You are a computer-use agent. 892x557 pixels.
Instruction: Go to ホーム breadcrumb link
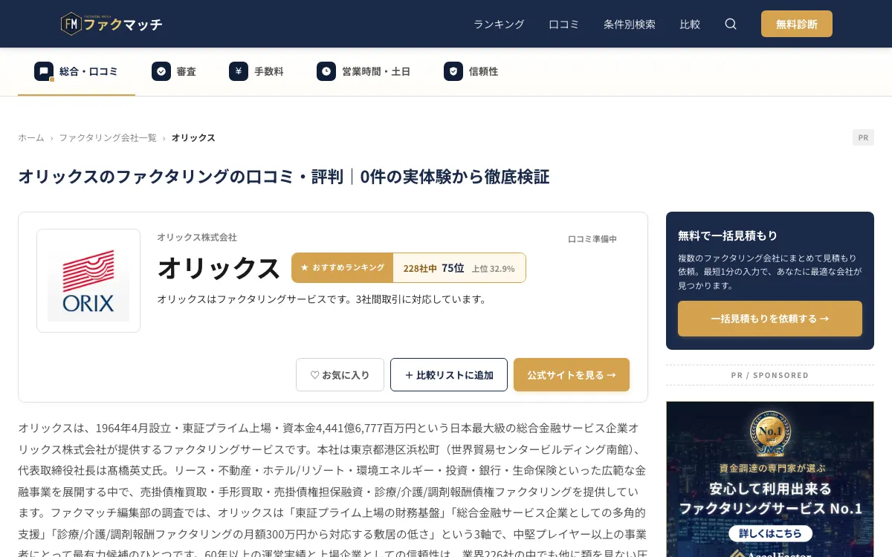tap(31, 137)
